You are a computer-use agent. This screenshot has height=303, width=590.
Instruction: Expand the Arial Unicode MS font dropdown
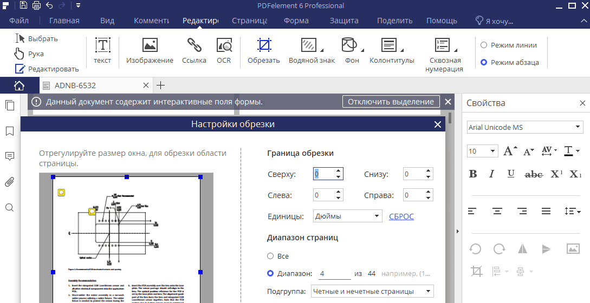click(525, 128)
